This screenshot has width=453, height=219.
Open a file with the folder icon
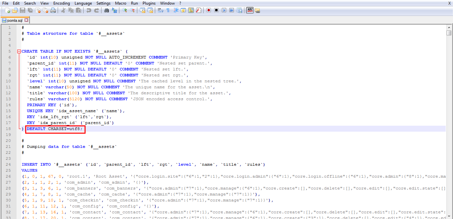[15, 11]
